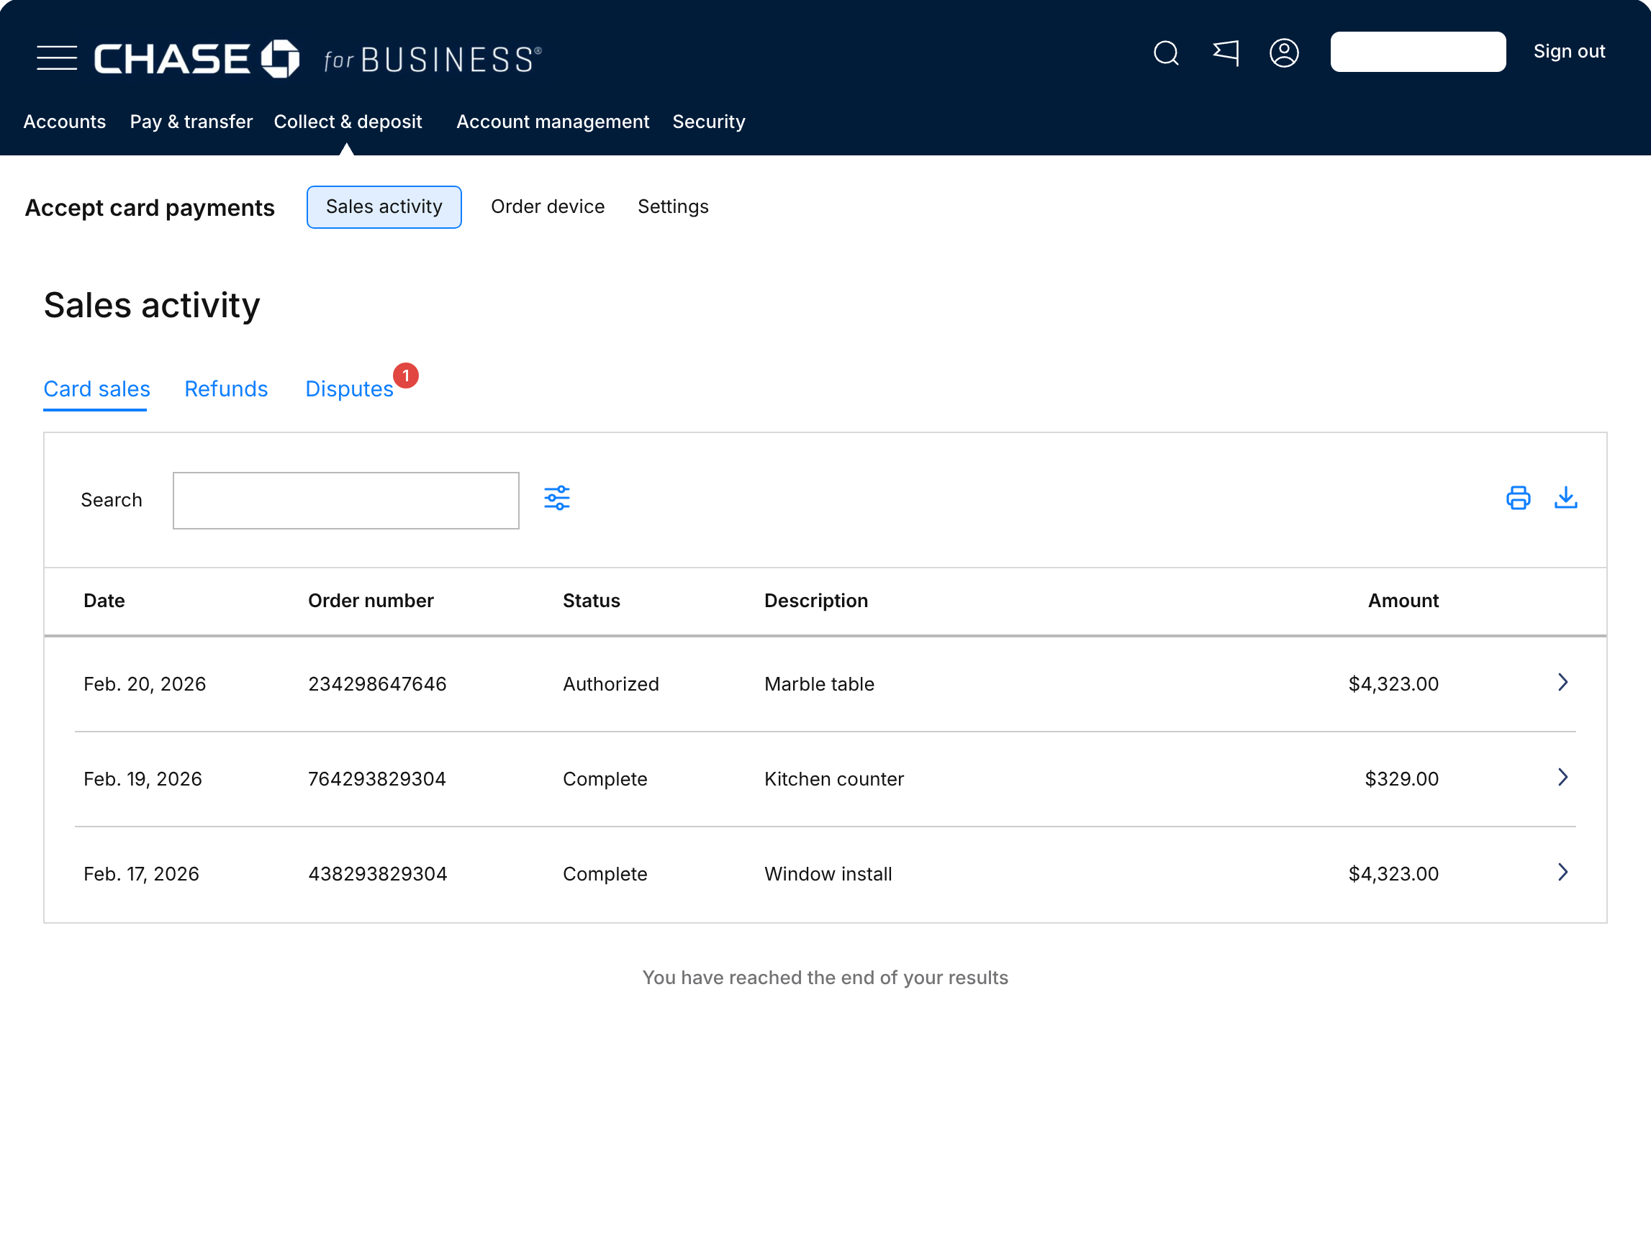Image resolution: width=1651 pixels, height=1233 pixels.
Task: Select the Card sales tab
Action: click(97, 388)
